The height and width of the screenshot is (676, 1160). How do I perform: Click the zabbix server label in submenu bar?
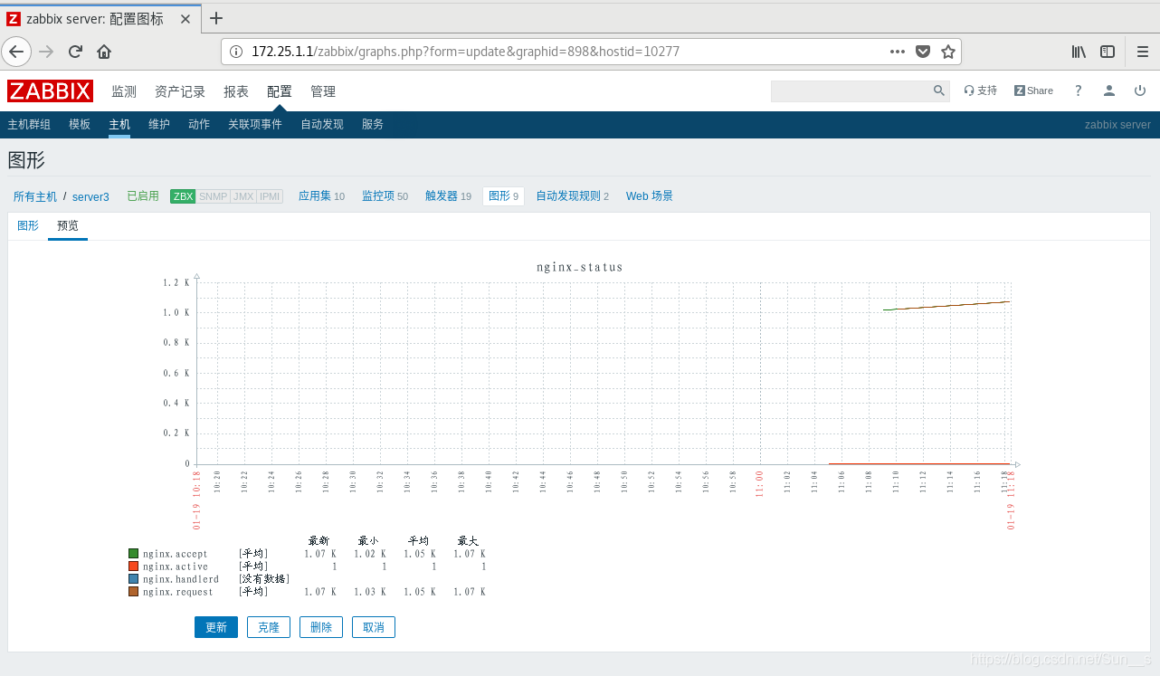1117,125
